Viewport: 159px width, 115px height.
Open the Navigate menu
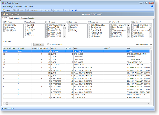[11, 6]
